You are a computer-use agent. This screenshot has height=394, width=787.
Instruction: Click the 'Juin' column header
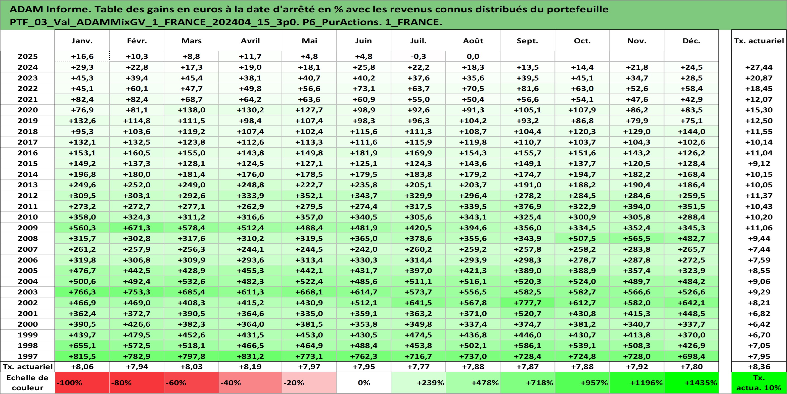363,41
